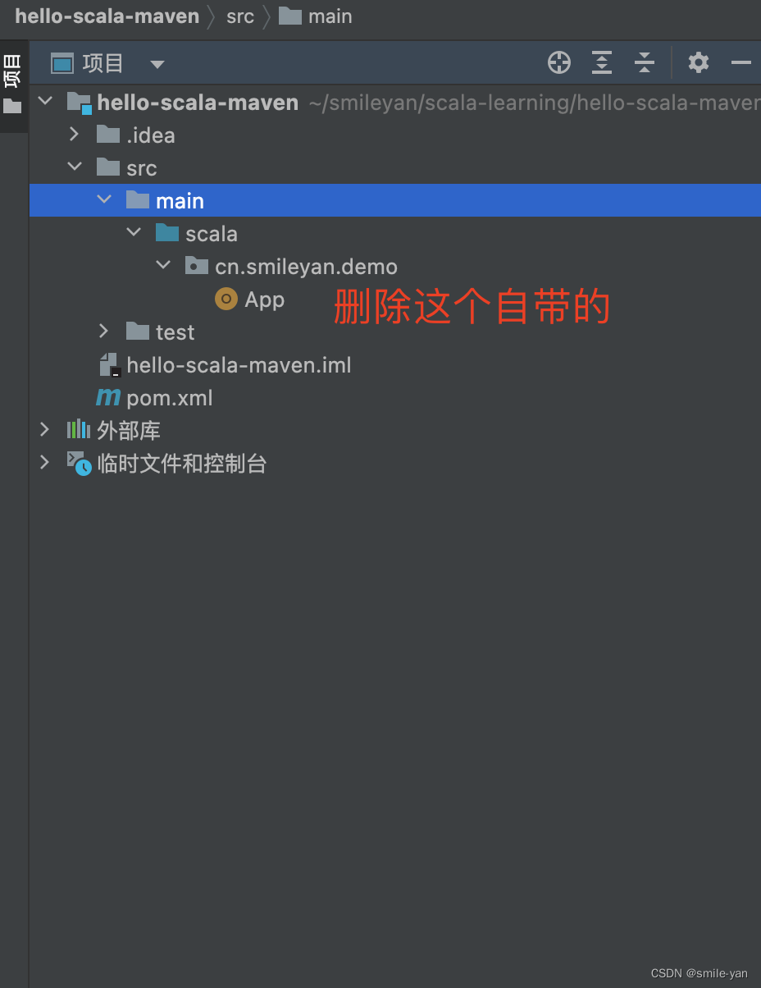Viewport: 761px width, 988px height.
Task: Expand the .idea folder
Action: [x=73, y=134]
